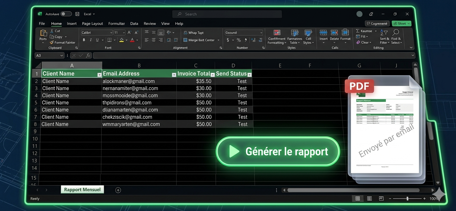Toggle center alignment

click(154, 40)
